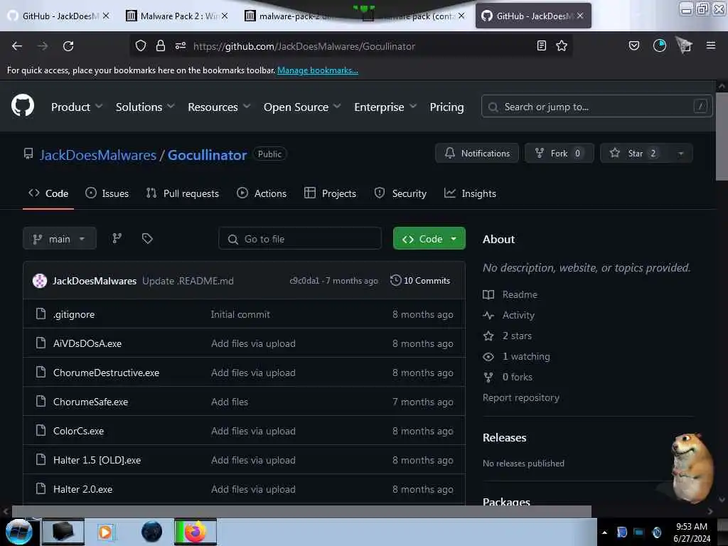The height and width of the screenshot is (546, 728).
Task: Click Report repository link
Action: (x=521, y=397)
